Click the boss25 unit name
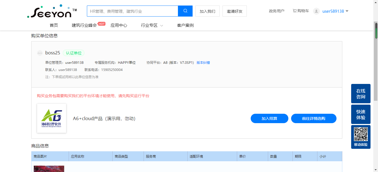The width and height of the screenshot is (378, 172). (53, 53)
